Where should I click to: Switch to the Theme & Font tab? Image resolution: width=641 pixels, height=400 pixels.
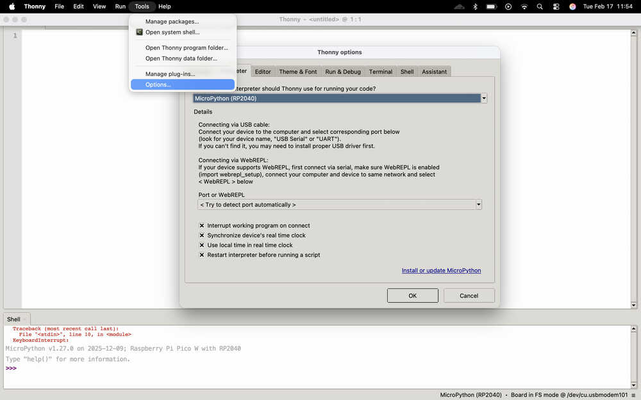click(297, 72)
